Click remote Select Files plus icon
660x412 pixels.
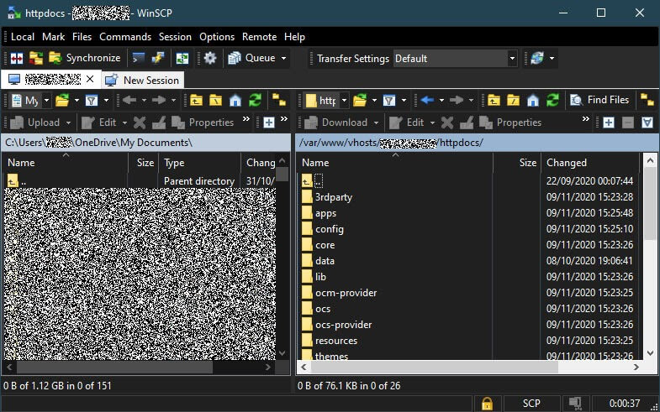[x=609, y=123]
